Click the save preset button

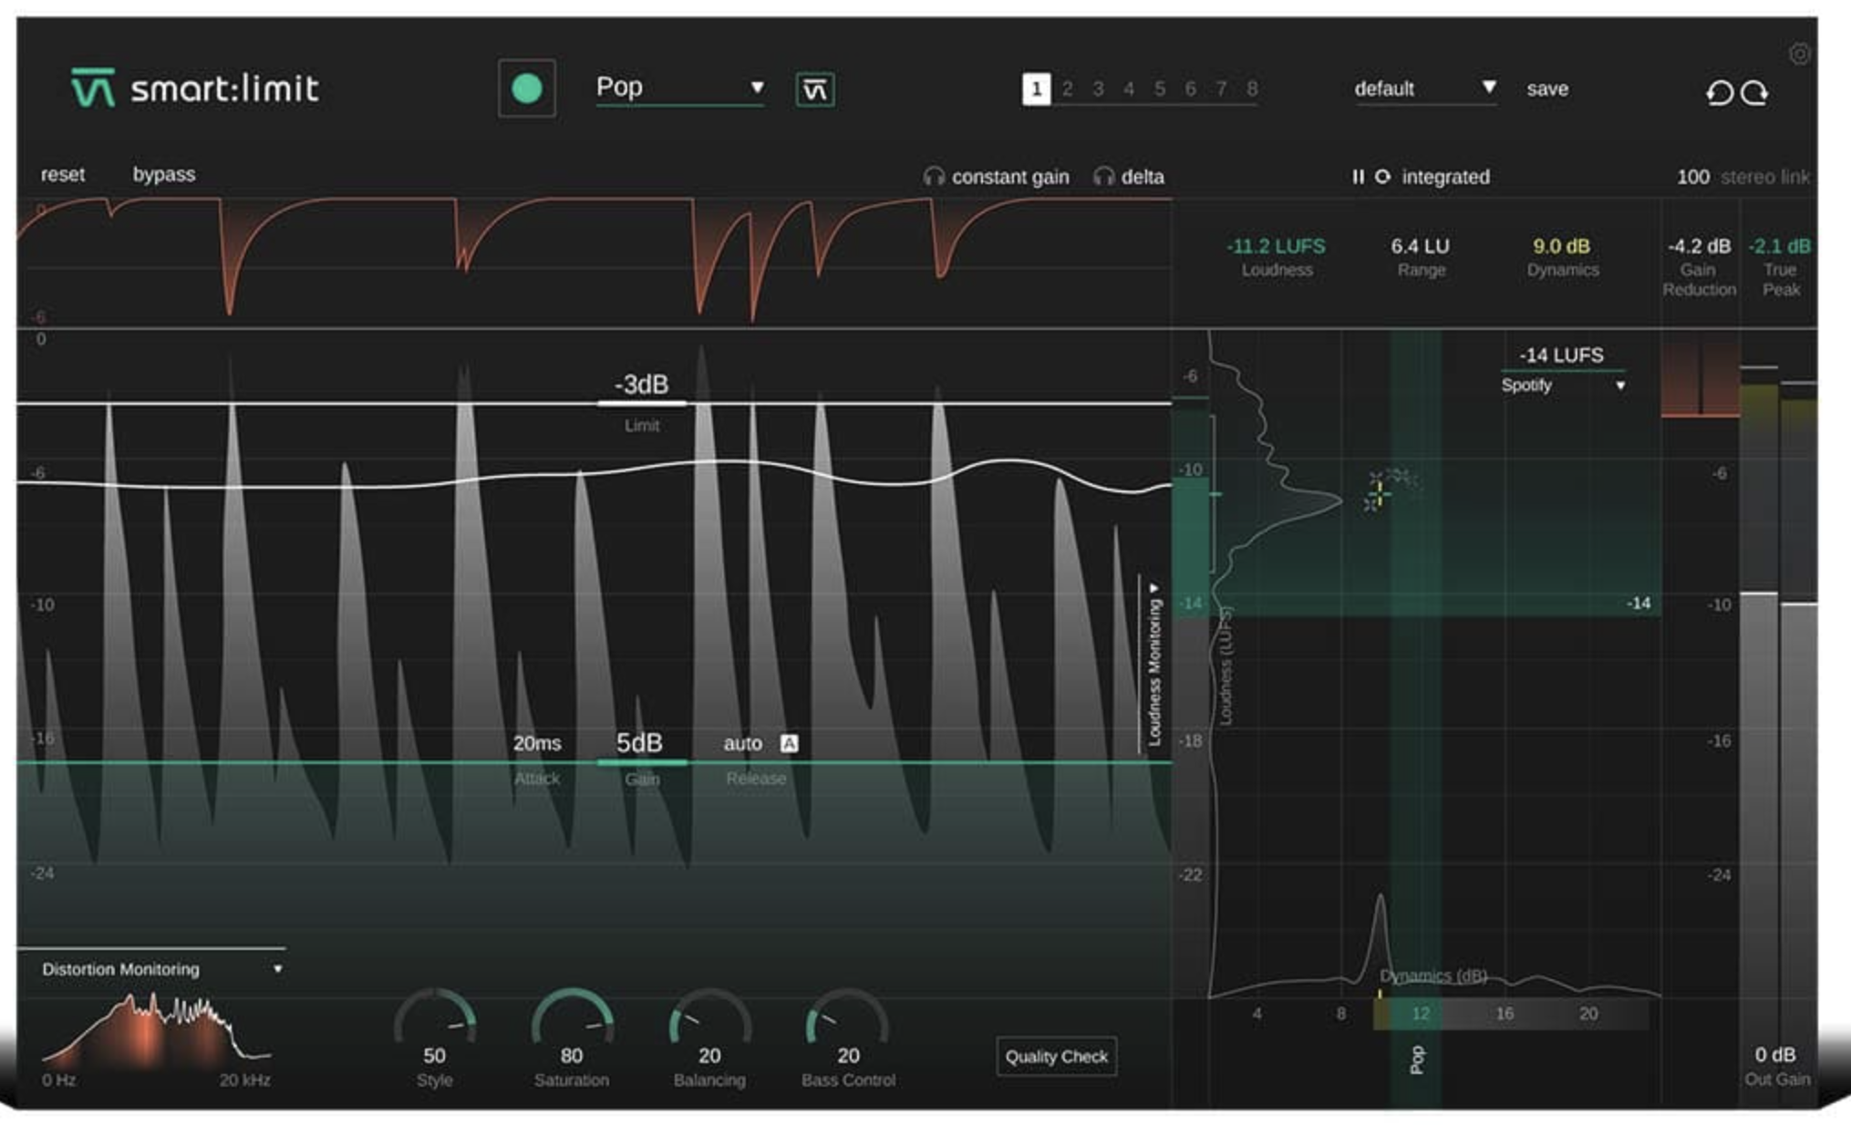click(x=1547, y=89)
